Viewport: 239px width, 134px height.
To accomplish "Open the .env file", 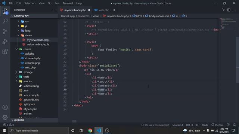I will (x=34, y=90).
